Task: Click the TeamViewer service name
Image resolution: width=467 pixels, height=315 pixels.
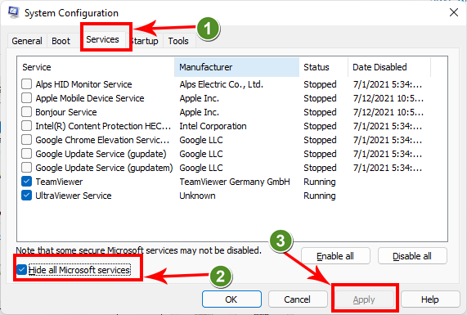Action: click(59, 182)
